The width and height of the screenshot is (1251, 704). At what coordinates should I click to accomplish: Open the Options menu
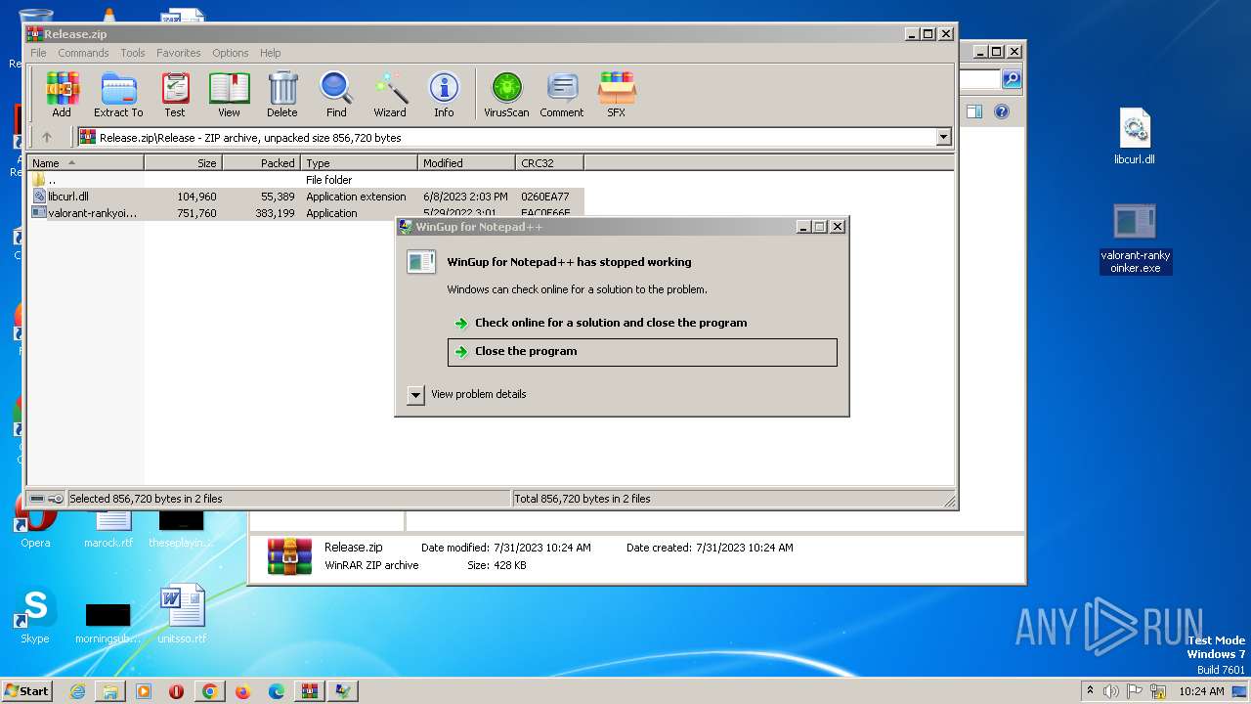pos(231,53)
